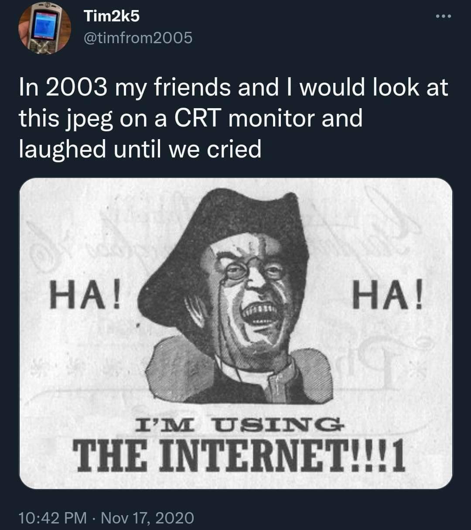This screenshot has width=471, height=530.
Task: Click the "laughed until we cried" line
Action: coord(140,149)
